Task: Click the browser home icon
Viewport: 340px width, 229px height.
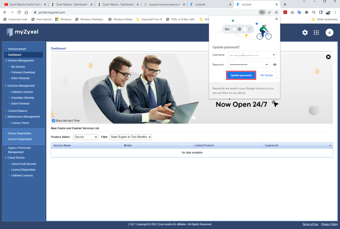Action: [x=26, y=12]
